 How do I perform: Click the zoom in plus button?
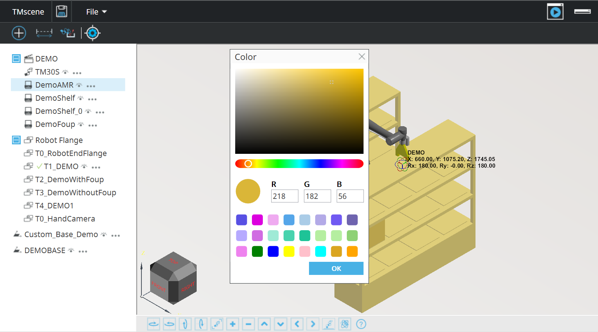click(x=233, y=324)
